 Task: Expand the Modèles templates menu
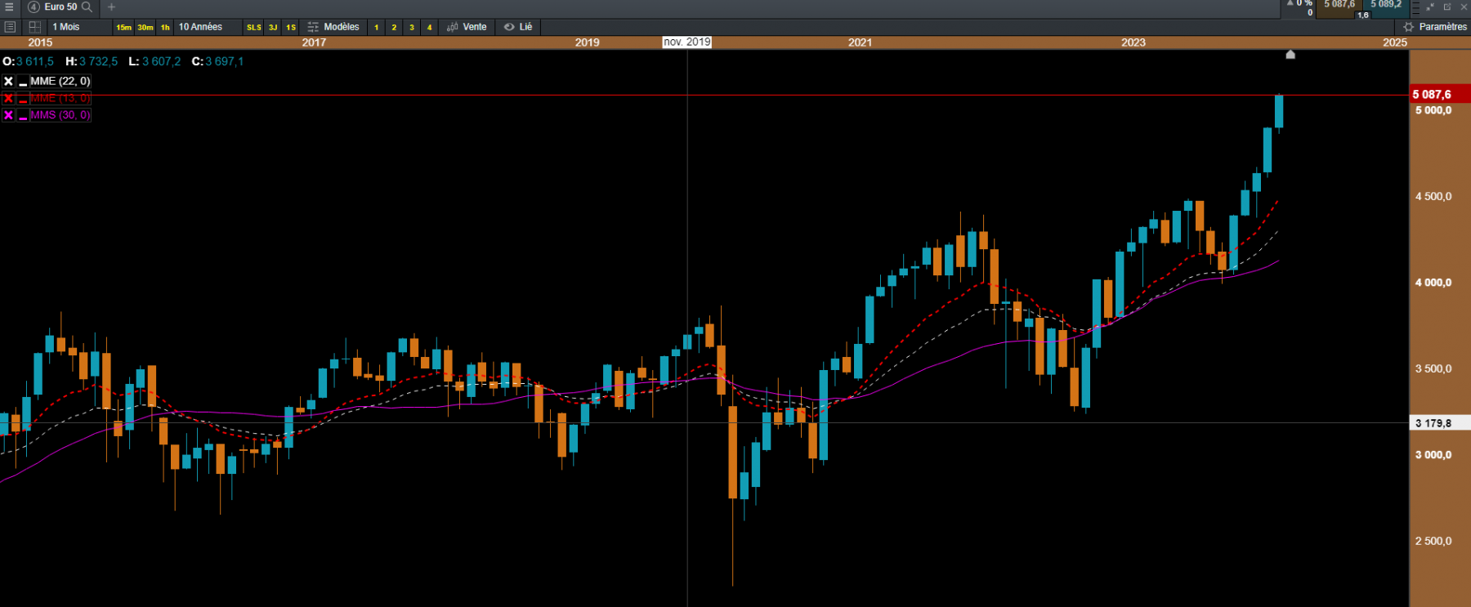click(x=333, y=27)
